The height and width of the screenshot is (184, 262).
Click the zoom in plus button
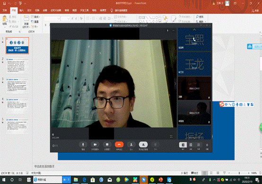click(249, 173)
